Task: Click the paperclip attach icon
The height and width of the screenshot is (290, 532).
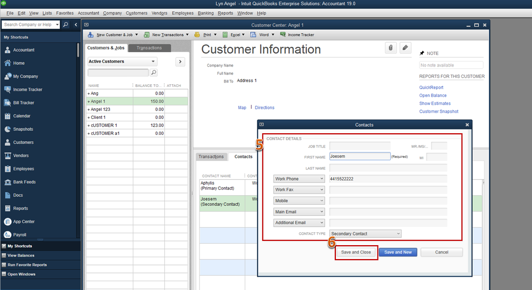Action: 391,48
